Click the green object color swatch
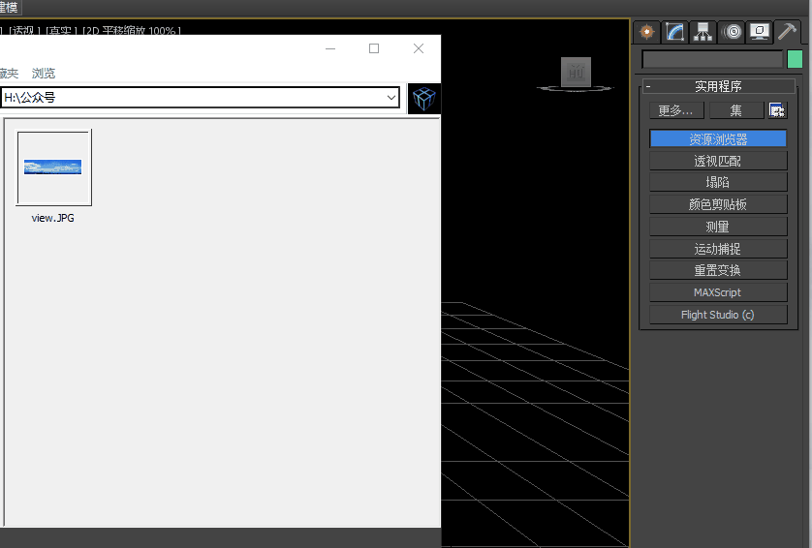This screenshot has height=548, width=812. click(795, 59)
